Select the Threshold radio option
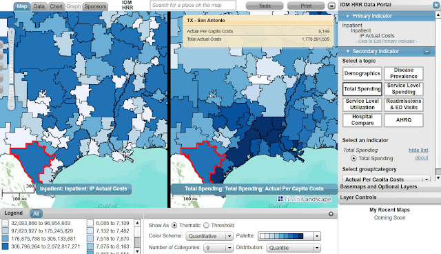The image size is (441, 254). click(206, 225)
